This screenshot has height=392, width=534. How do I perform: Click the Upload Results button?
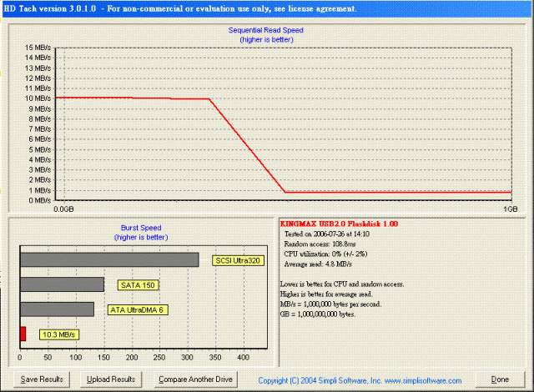coord(111,379)
